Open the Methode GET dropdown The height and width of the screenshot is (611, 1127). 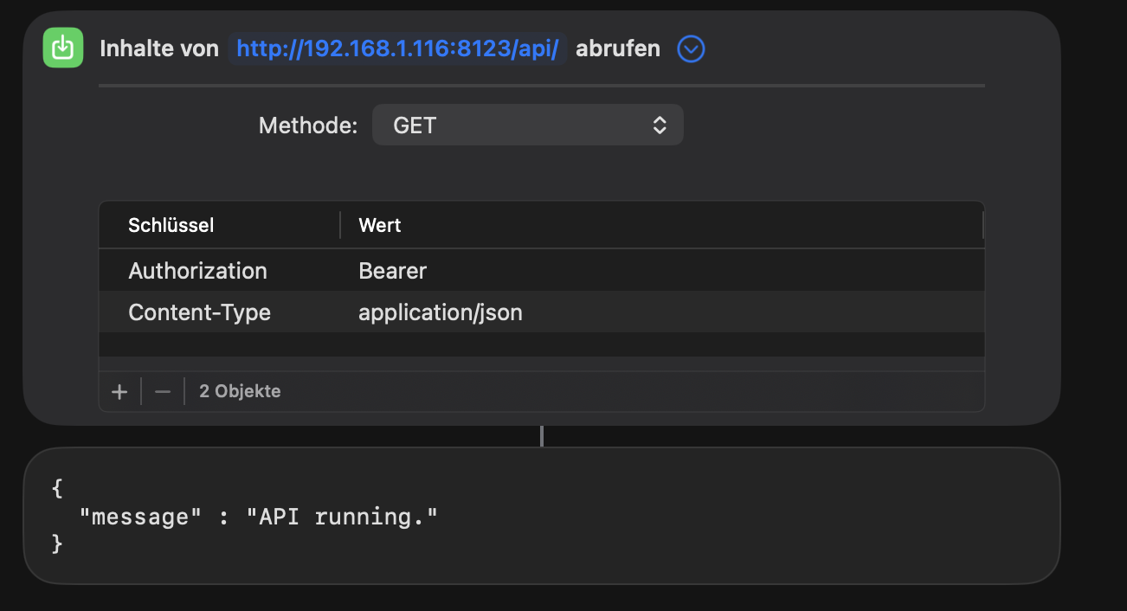(527, 125)
